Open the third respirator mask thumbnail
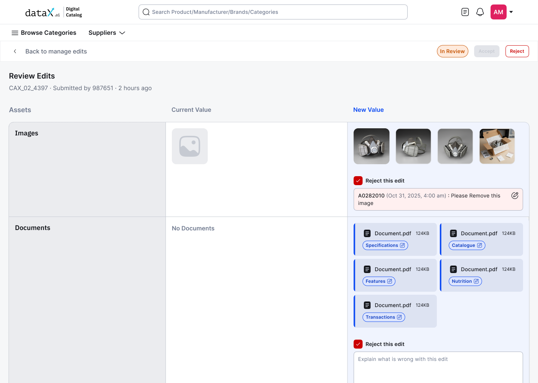538x383 pixels. click(x=455, y=146)
